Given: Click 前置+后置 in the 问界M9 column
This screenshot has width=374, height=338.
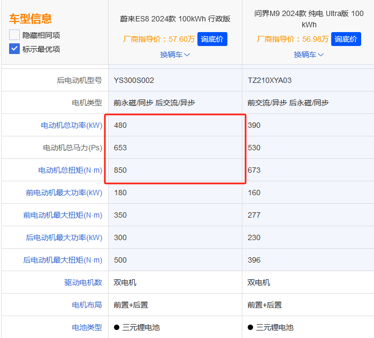Looking at the screenshot, I should (x=264, y=305).
